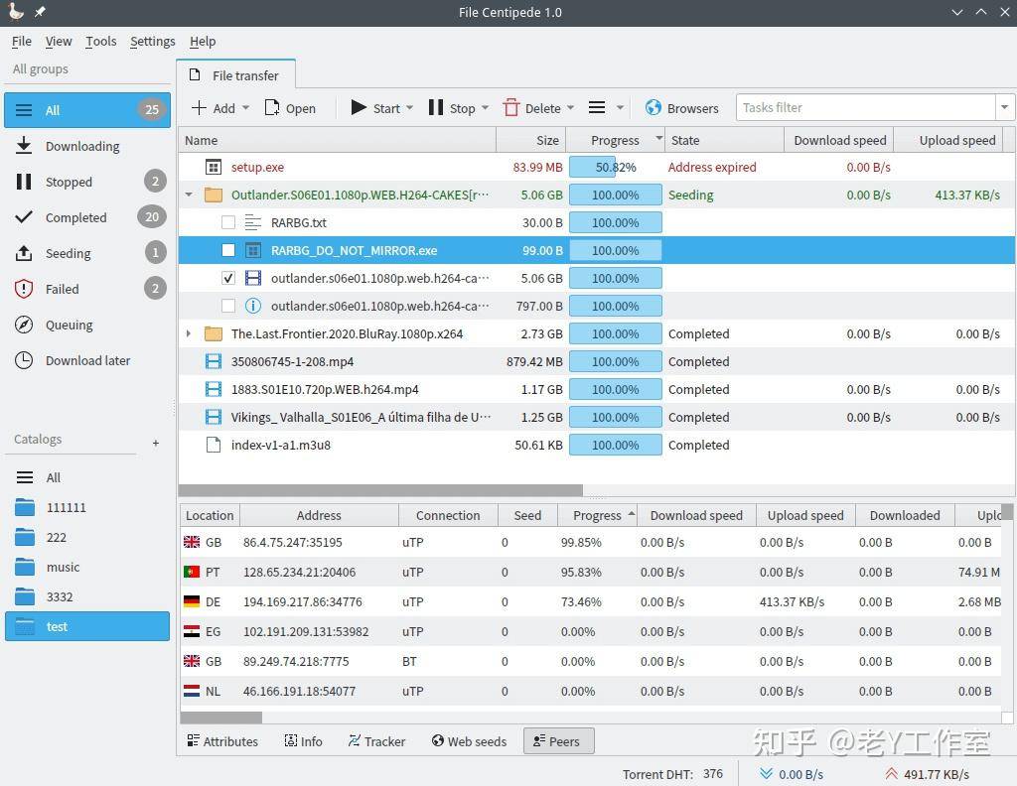Click the peers list horizontal scrollbar
This screenshot has width=1017, height=786.
pyautogui.click(x=221, y=718)
